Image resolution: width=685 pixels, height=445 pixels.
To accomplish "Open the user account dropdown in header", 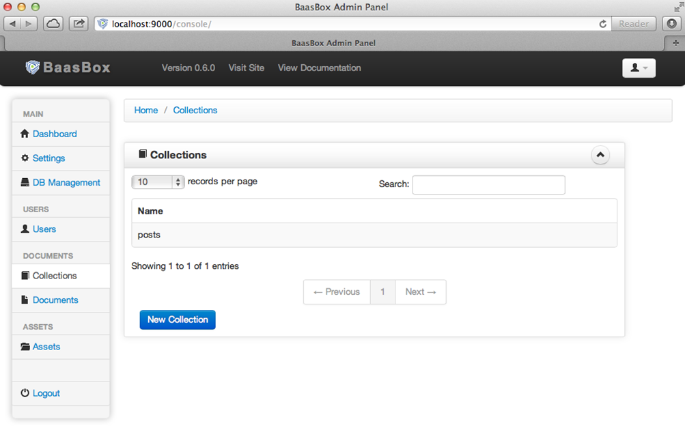I will 639,68.
